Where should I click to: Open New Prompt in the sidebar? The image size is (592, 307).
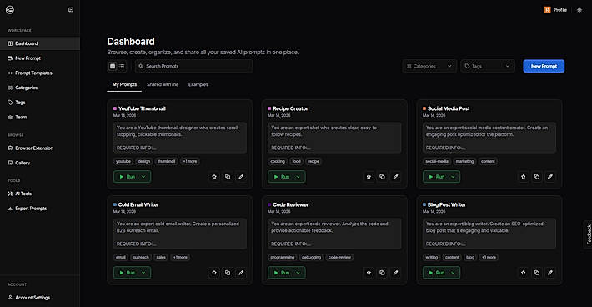40,58
